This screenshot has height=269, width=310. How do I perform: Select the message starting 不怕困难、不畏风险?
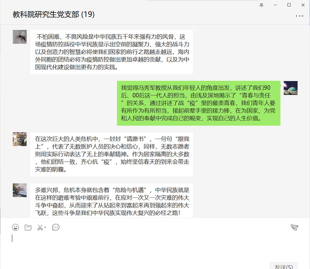pyautogui.click(x=112, y=52)
